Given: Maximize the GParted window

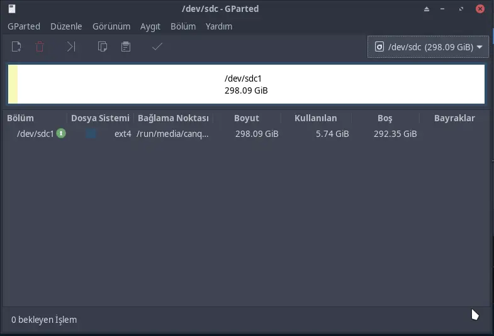Looking at the screenshot, I should pos(461,9).
